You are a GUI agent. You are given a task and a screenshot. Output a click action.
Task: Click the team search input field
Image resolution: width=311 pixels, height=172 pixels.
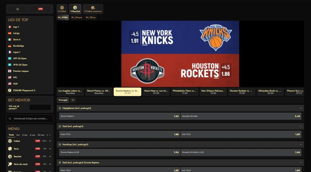tap(30, 119)
